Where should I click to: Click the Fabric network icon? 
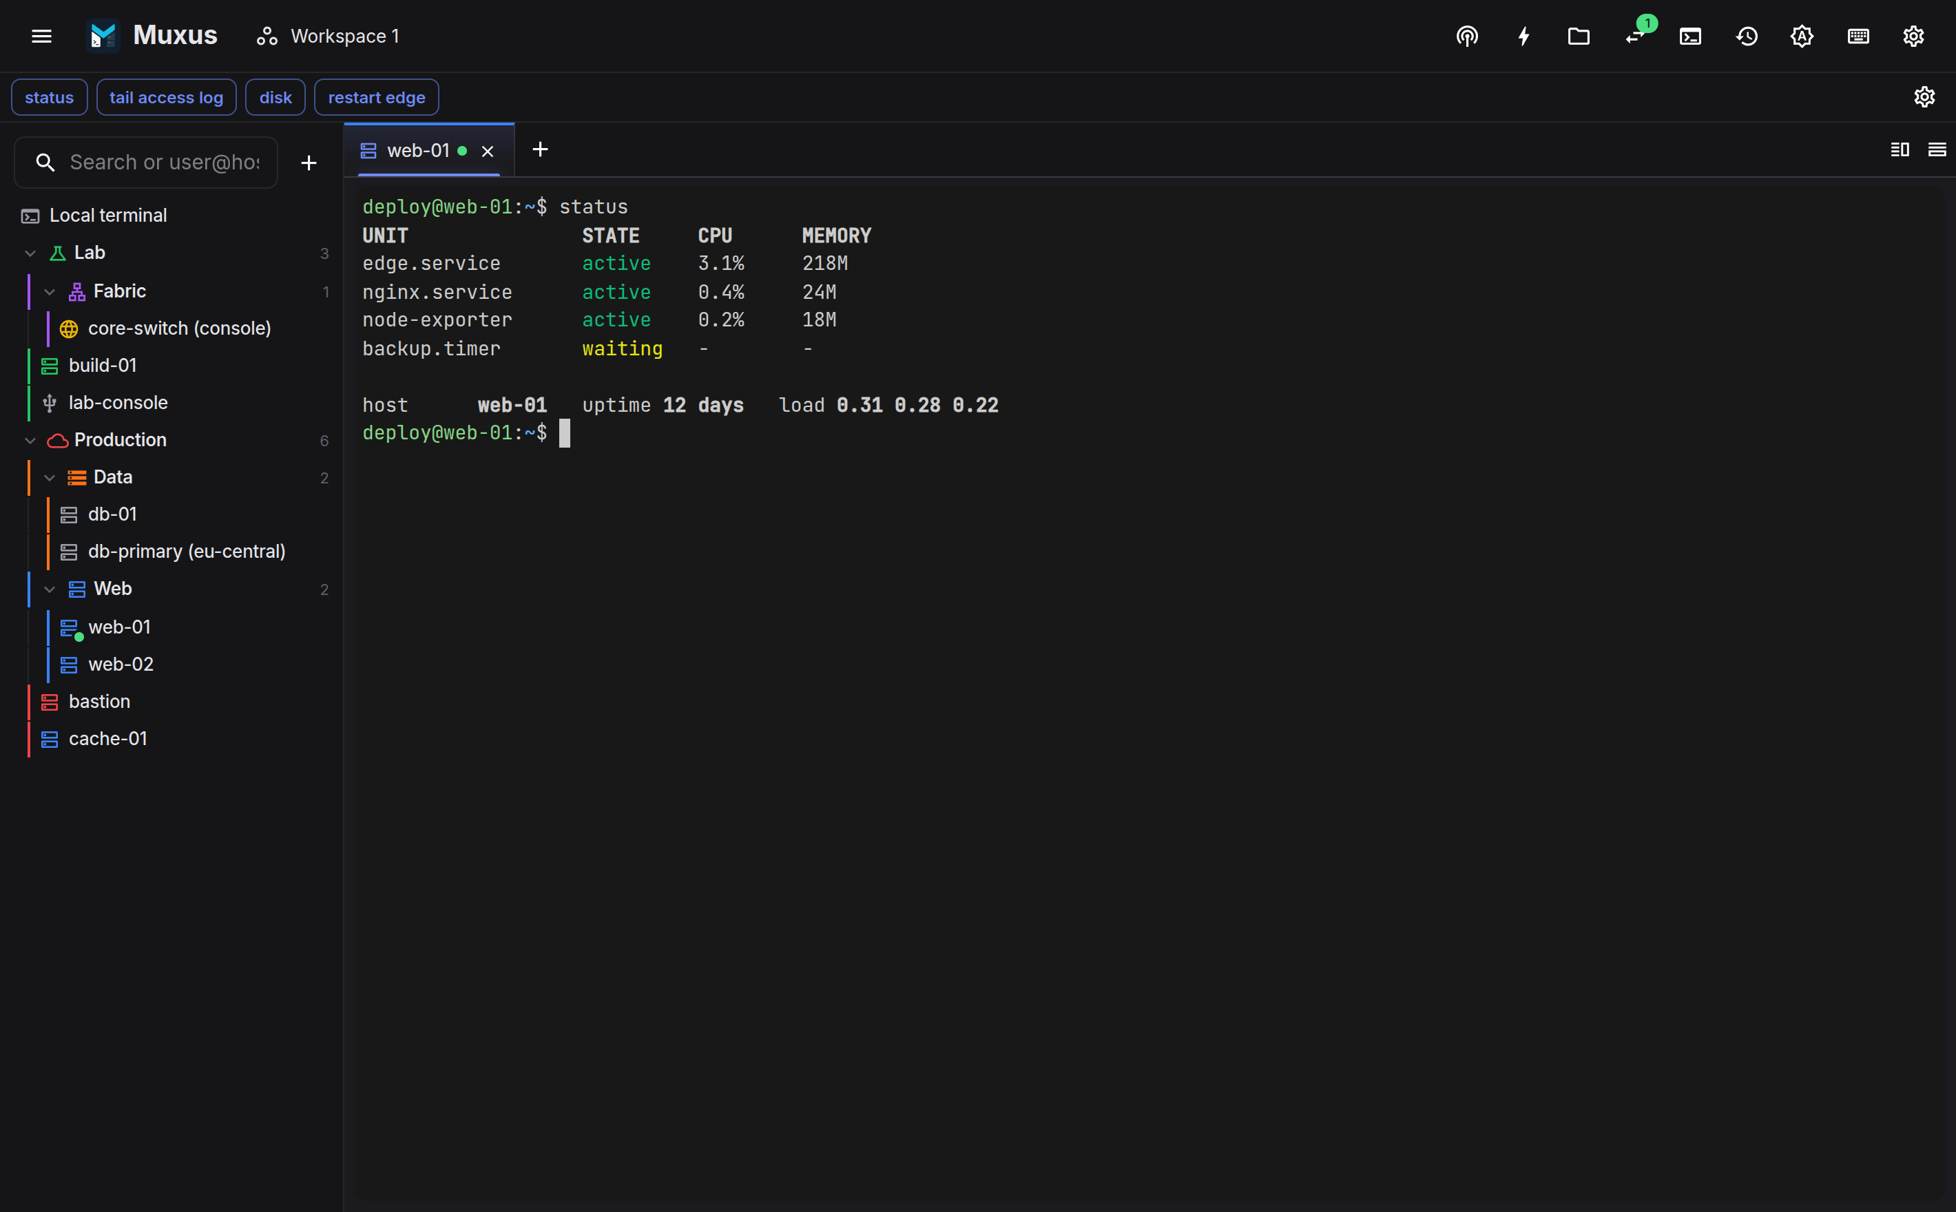click(x=77, y=292)
